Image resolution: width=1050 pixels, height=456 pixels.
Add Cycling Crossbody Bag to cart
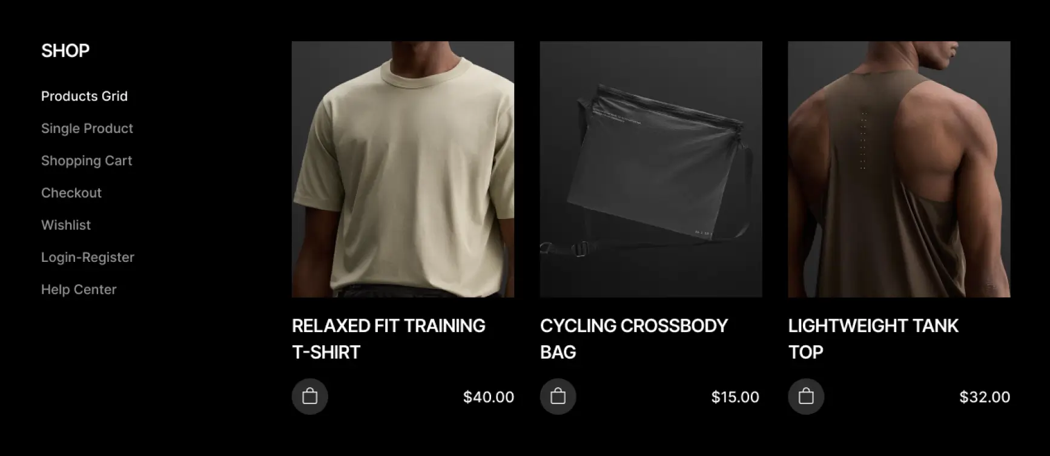coord(558,397)
